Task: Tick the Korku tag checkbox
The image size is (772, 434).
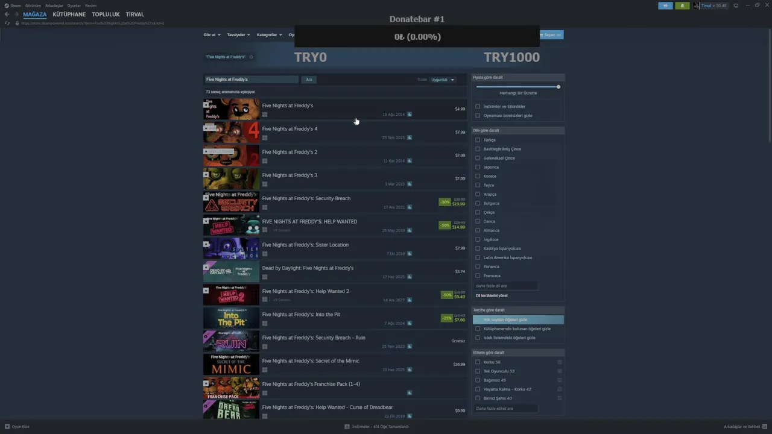Action: pyautogui.click(x=478, y=362)
